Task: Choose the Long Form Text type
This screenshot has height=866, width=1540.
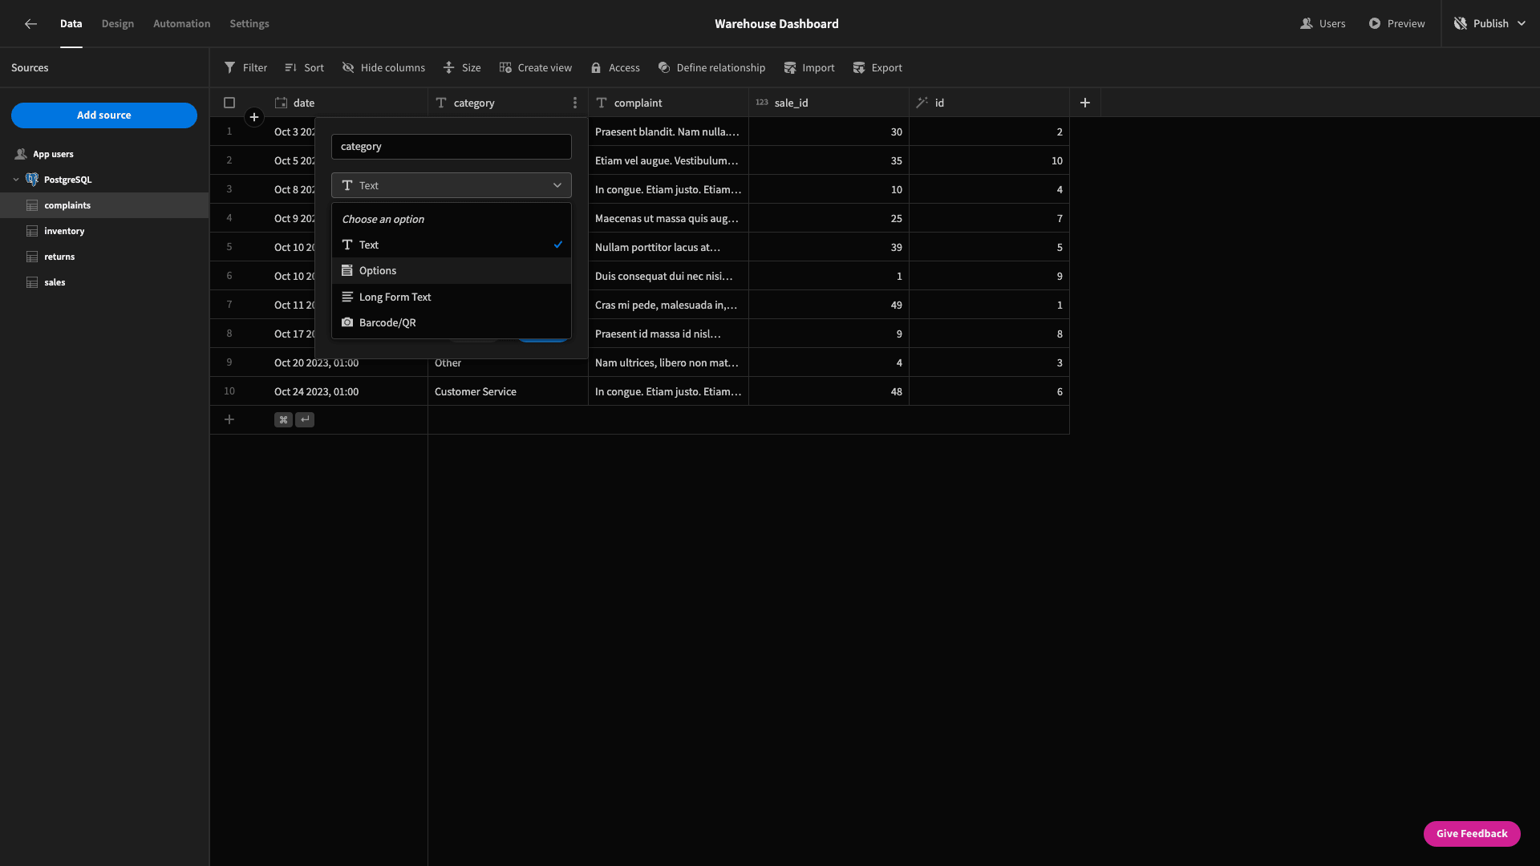Action: (452, 297)
